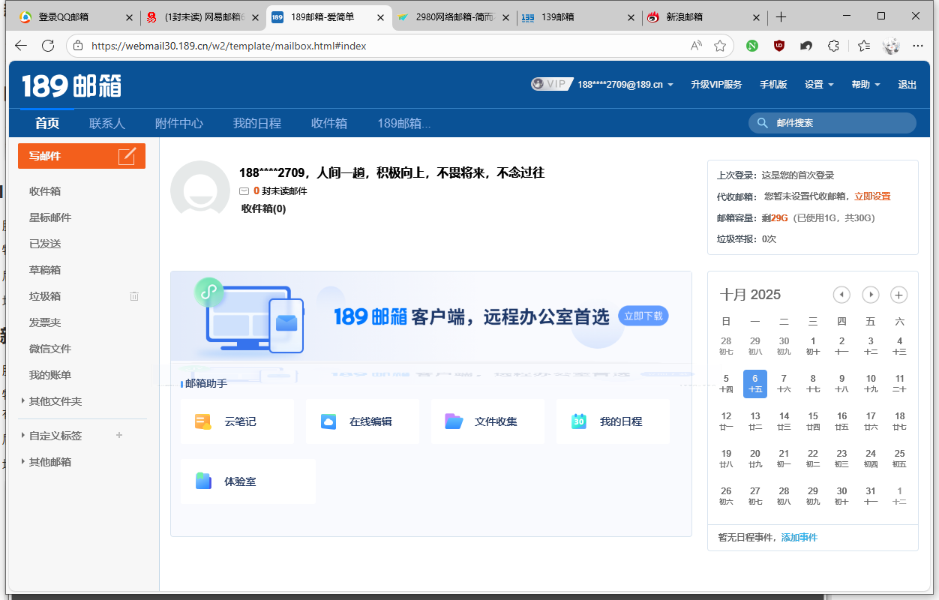Click the plus icon to add calendar event
The width and height of the screenshot is (939, 600).
coord(898,295)
